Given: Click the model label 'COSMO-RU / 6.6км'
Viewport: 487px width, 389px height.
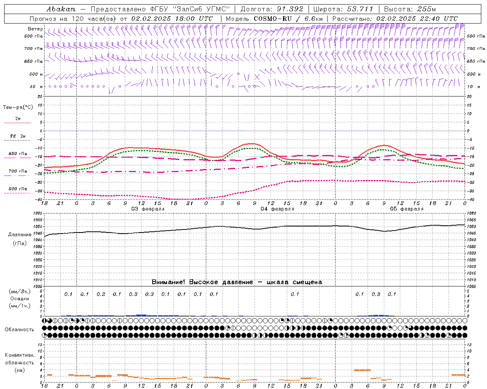Looking at the screenshot, I should 288,19.
